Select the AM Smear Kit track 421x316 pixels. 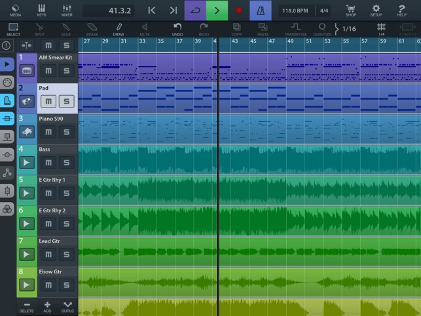[x=55, y=58]
